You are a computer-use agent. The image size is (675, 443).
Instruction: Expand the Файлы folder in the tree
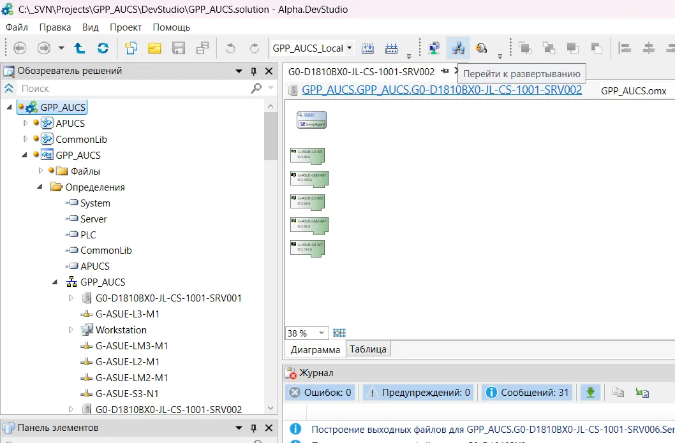40,171
